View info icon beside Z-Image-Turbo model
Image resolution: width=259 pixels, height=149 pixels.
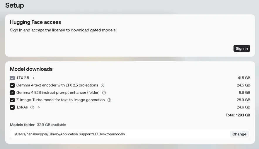(x=109, y=100)
